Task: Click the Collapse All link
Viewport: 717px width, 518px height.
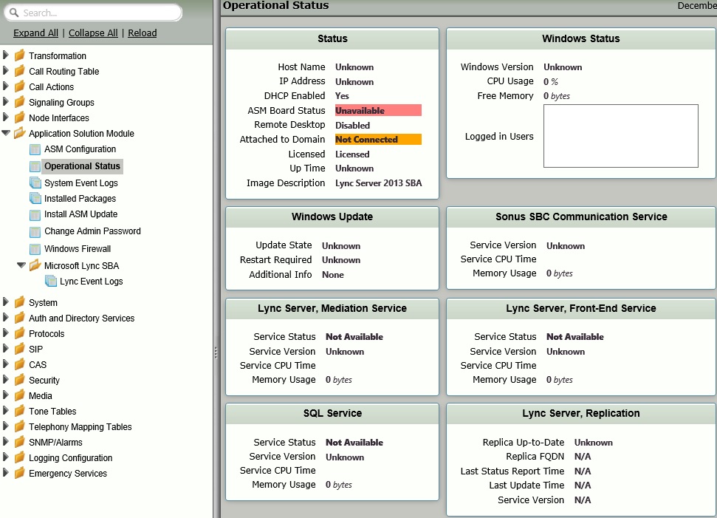Action: pos(93,33)
